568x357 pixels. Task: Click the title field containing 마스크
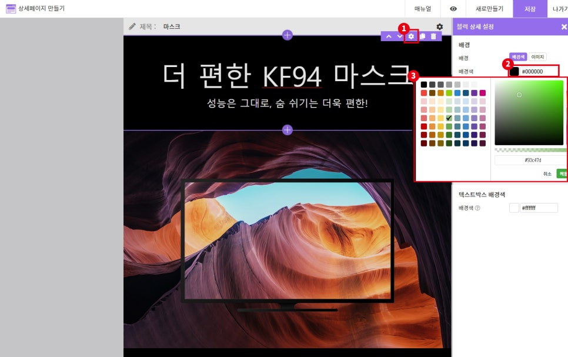[172, 26]
